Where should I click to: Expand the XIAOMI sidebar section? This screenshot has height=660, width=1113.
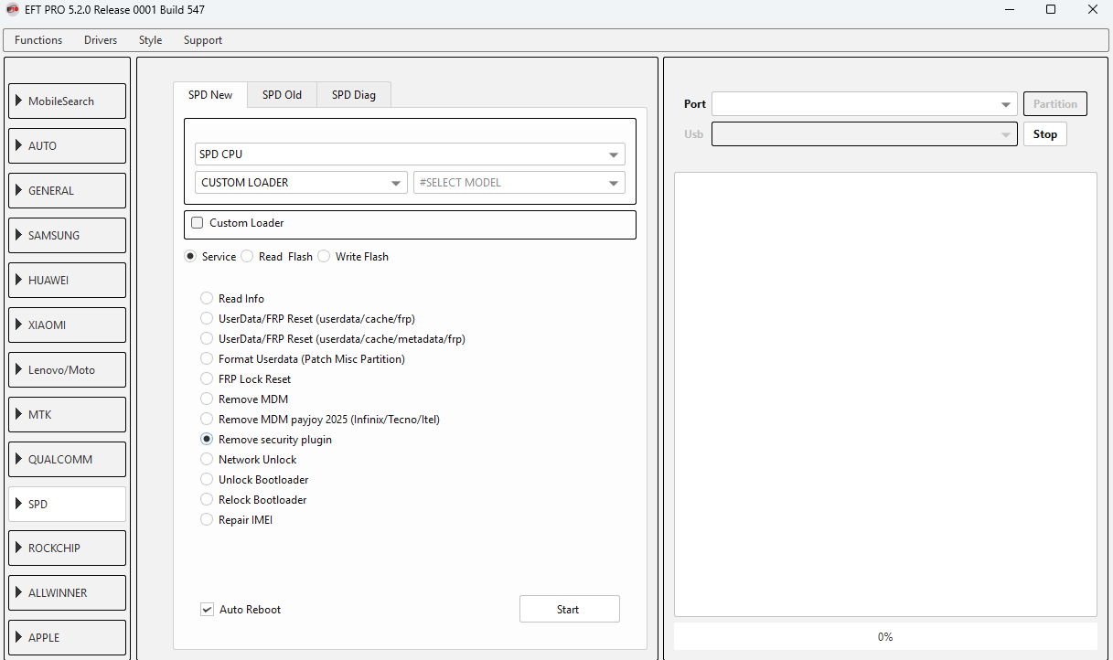point(68,325)
